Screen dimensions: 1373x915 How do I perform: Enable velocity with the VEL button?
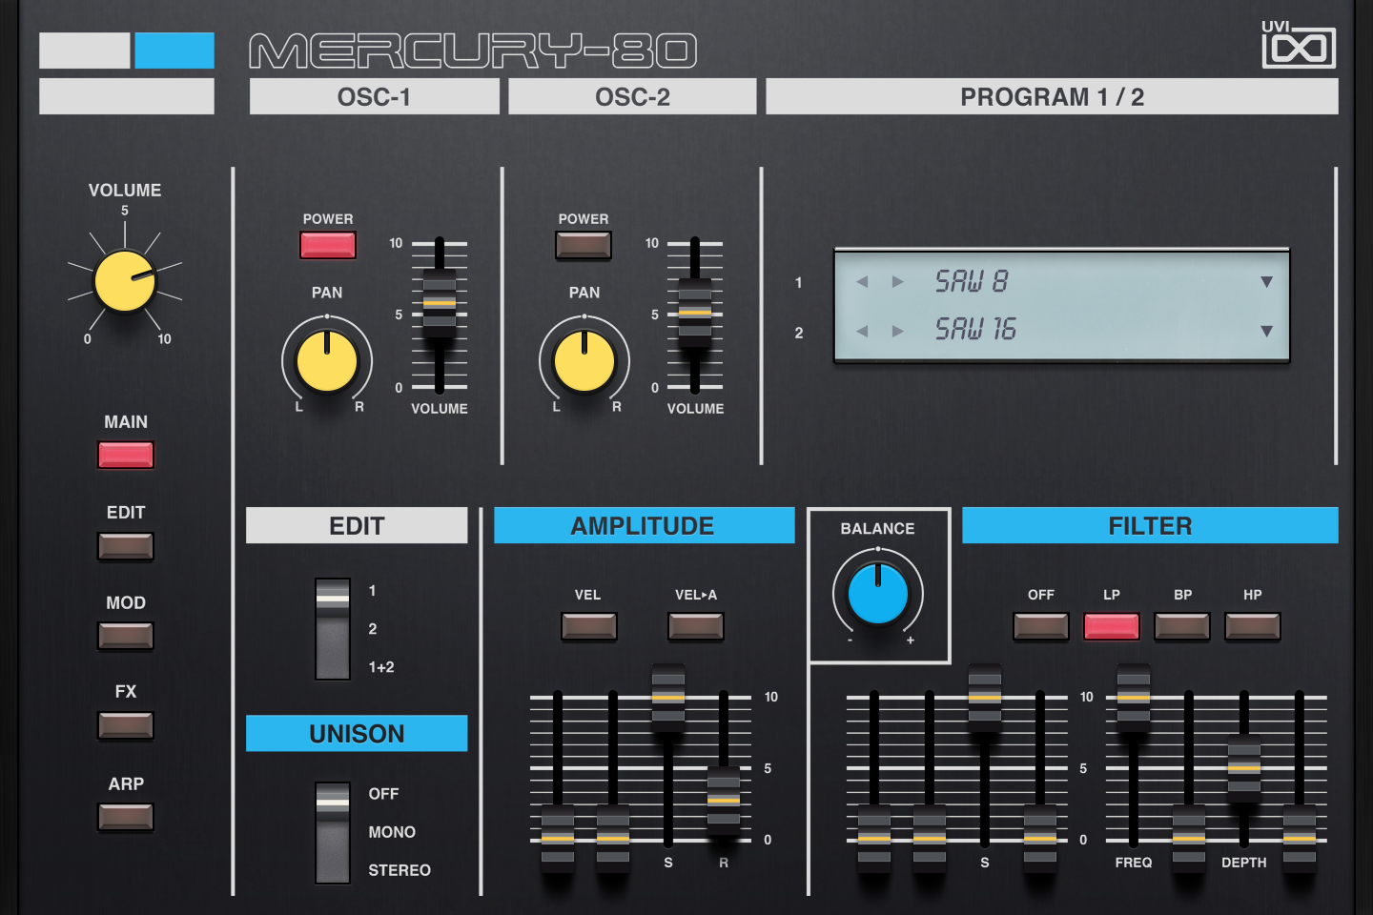[x=588, y=627]
